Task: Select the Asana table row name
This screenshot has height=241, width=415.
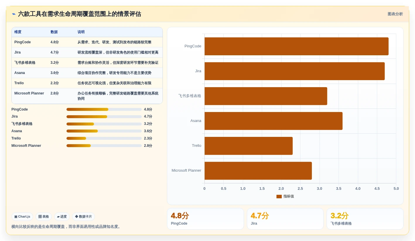Action: coord(20,73)
